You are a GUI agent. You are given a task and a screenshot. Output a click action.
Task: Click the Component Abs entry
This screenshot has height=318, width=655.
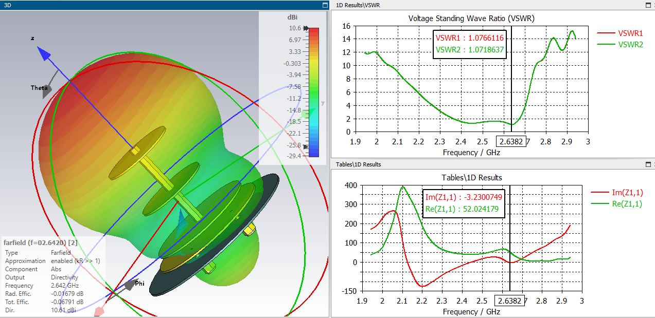(33, 269)
